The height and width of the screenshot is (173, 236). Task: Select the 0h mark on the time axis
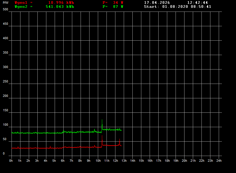11,161
